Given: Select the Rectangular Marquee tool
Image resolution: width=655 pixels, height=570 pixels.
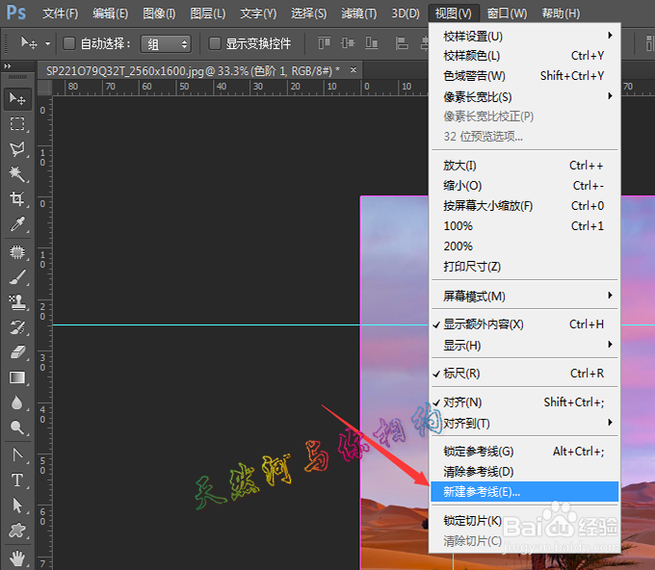Looking at the screenshot, I should click(17, 123).
